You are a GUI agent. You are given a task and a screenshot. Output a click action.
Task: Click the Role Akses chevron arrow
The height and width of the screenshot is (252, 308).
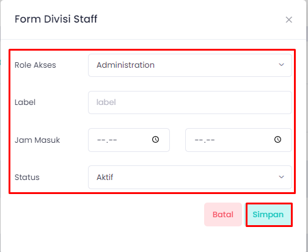pyautogui.click(x=281, y=65)
